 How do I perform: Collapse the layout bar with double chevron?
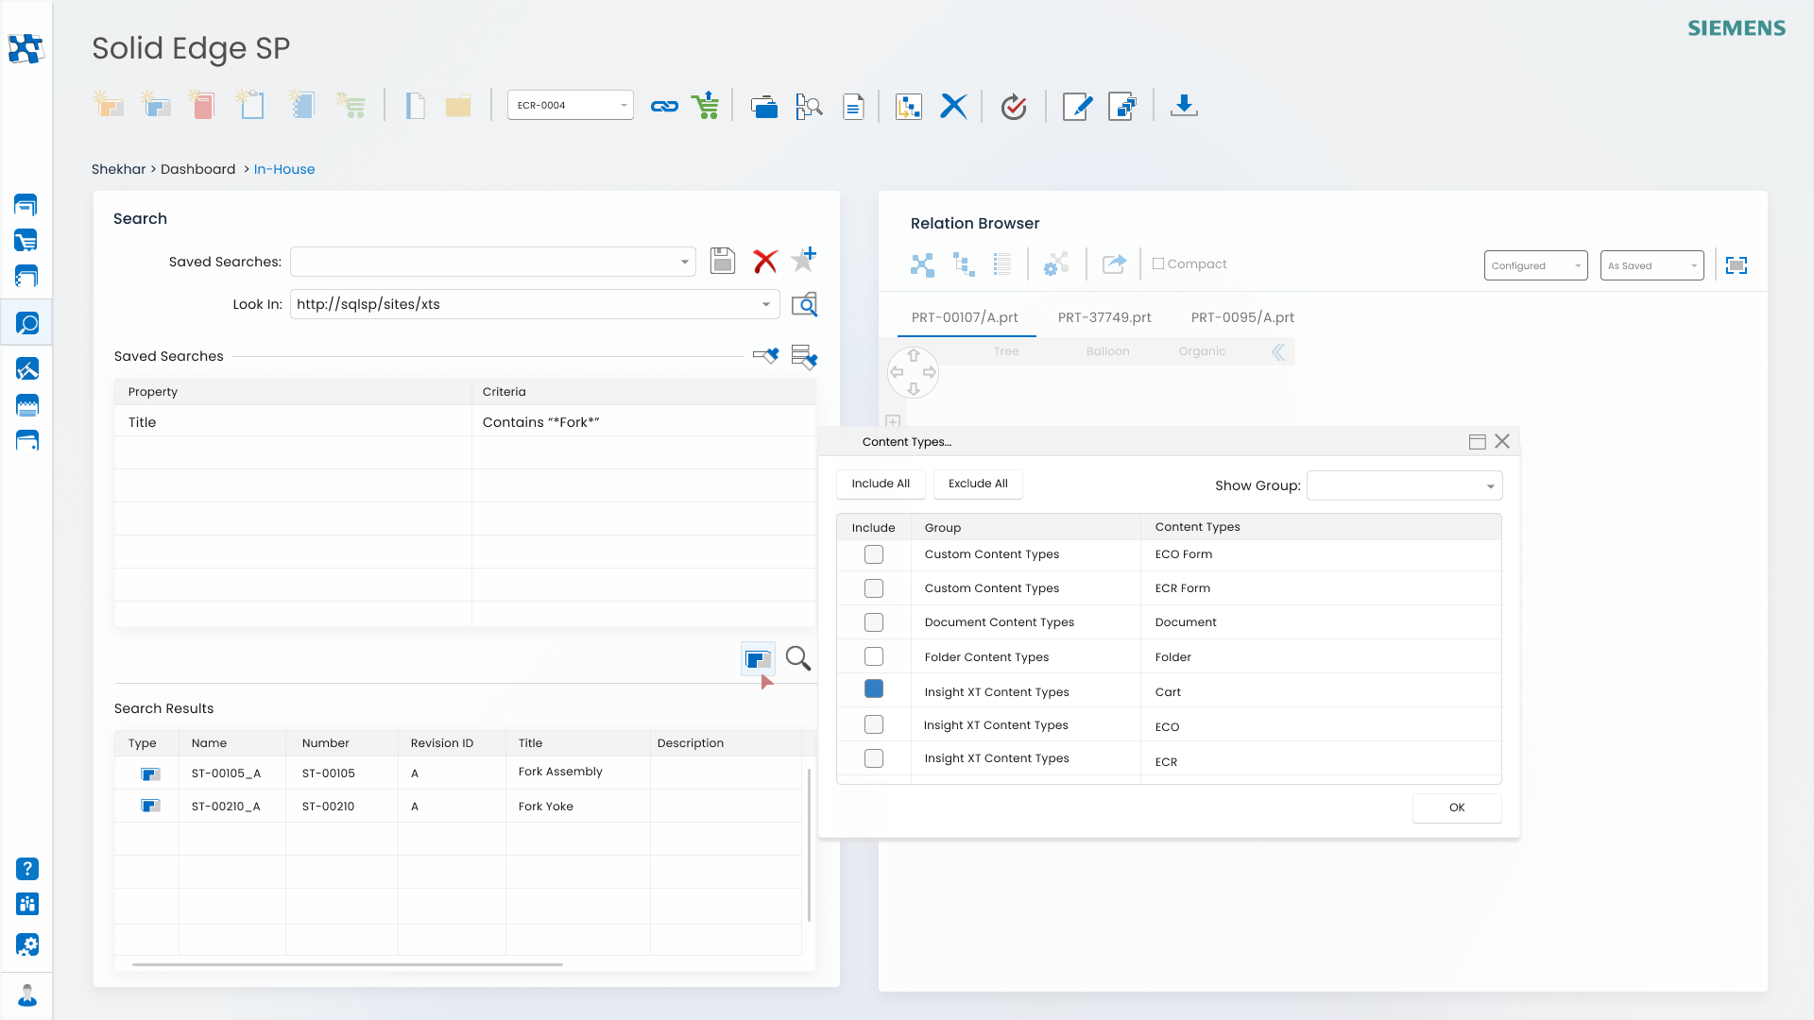click(x=1278, y=352)
